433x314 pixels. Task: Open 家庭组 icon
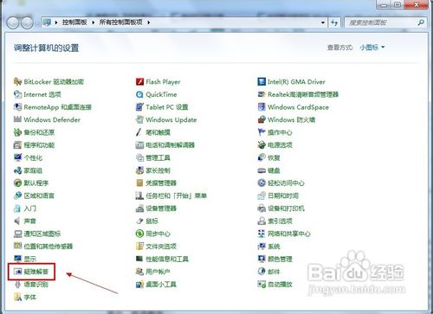pyautogui.click(x=17, y=170)
